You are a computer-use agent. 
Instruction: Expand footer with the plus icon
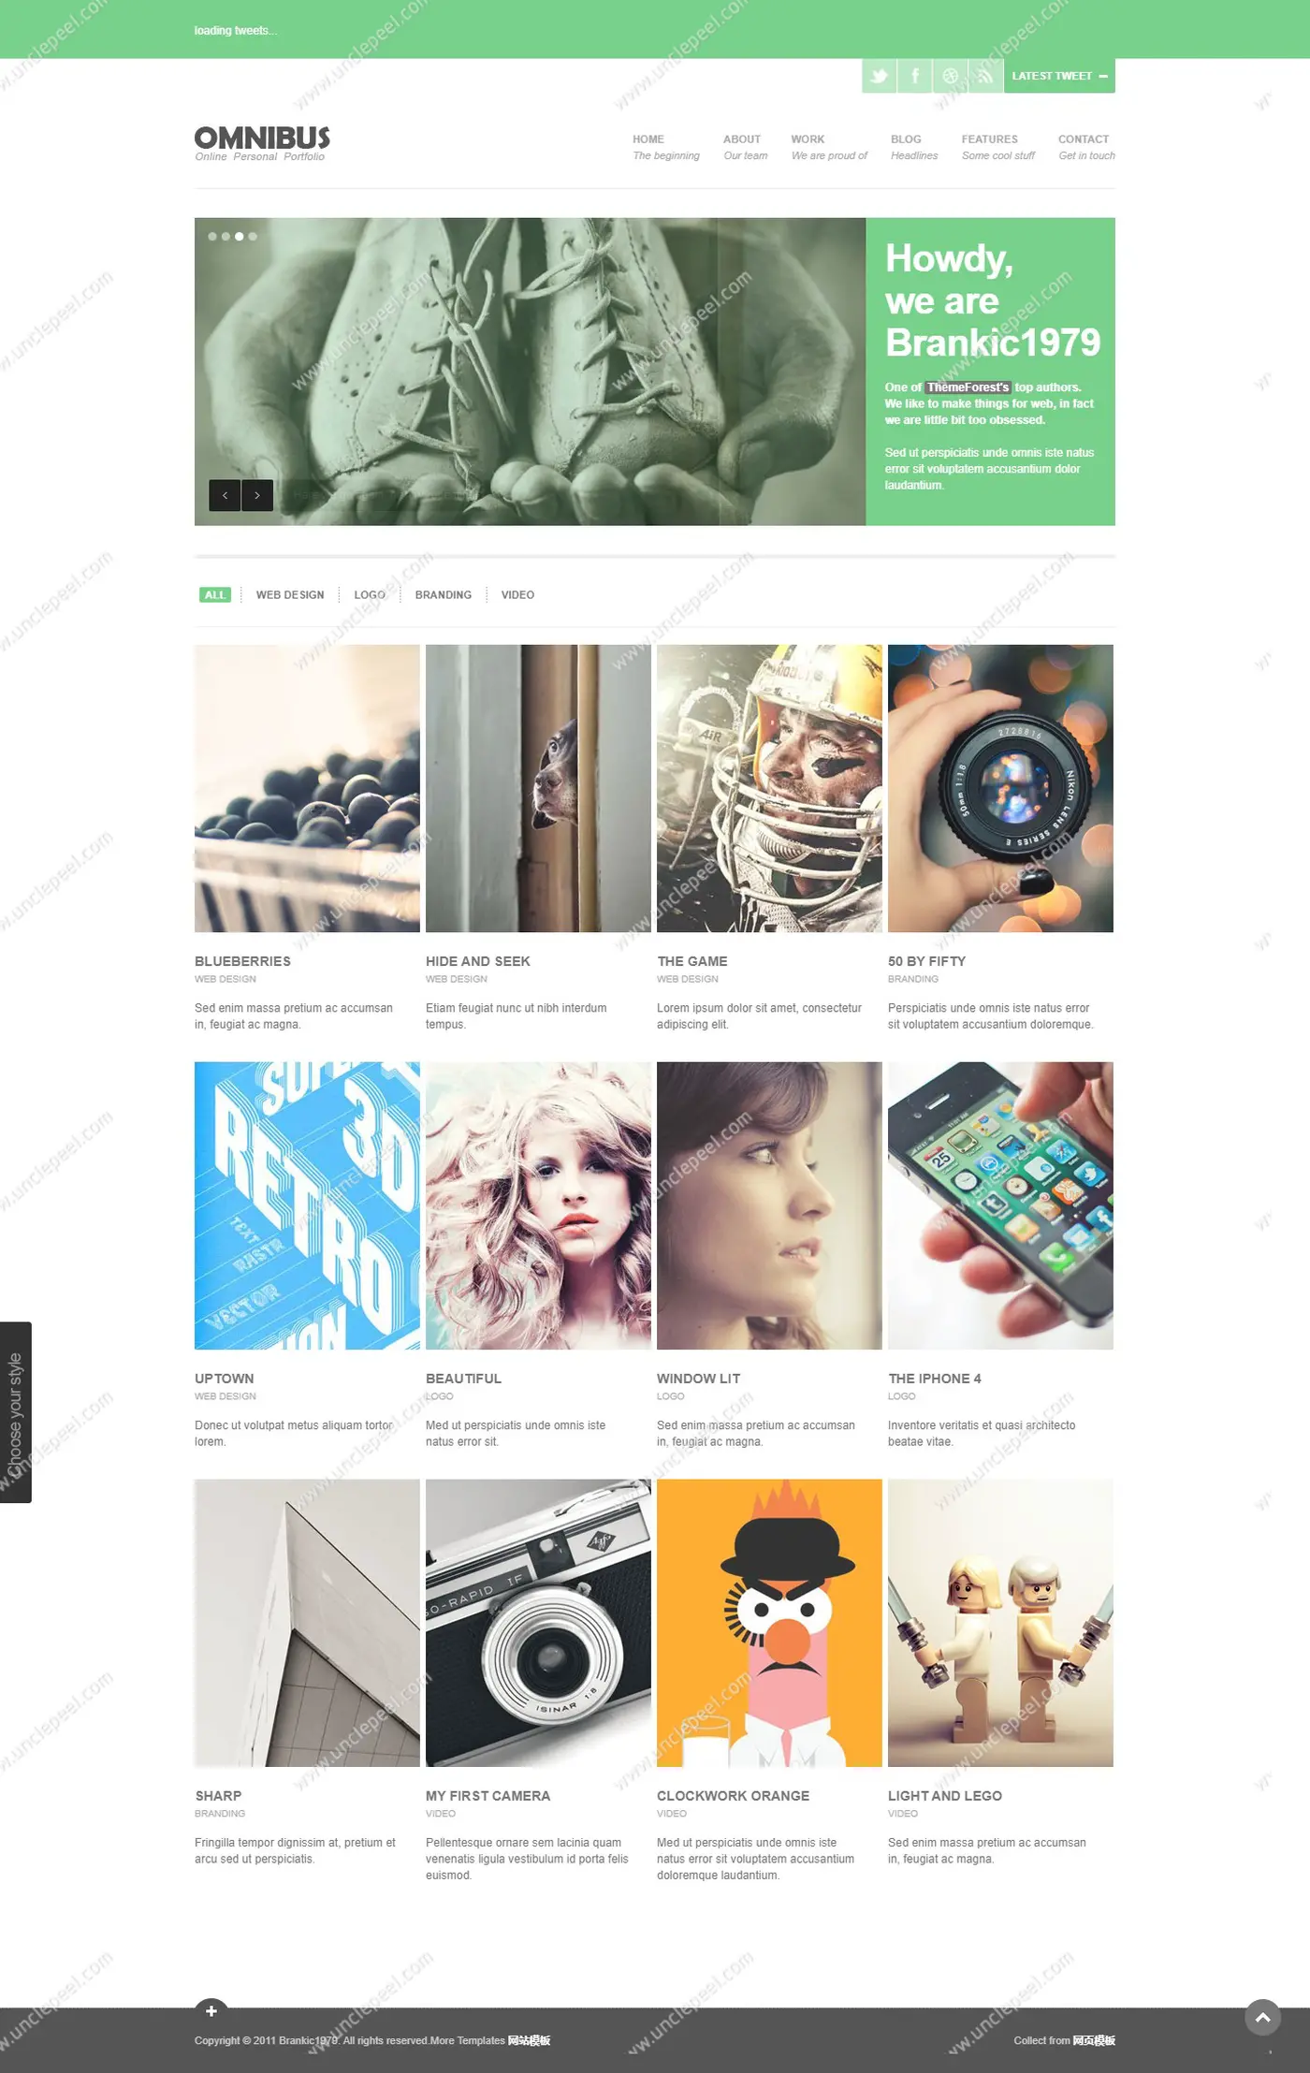(211, 2010)
